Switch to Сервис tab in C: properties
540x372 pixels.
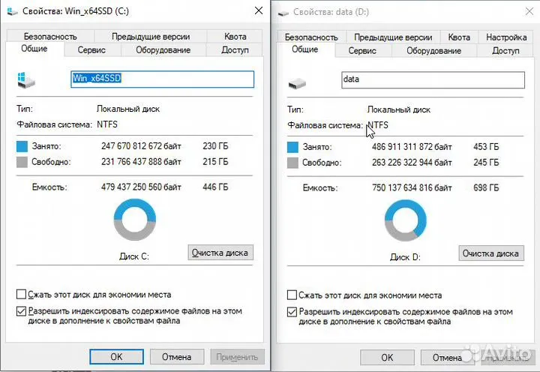tap(91, 50)
